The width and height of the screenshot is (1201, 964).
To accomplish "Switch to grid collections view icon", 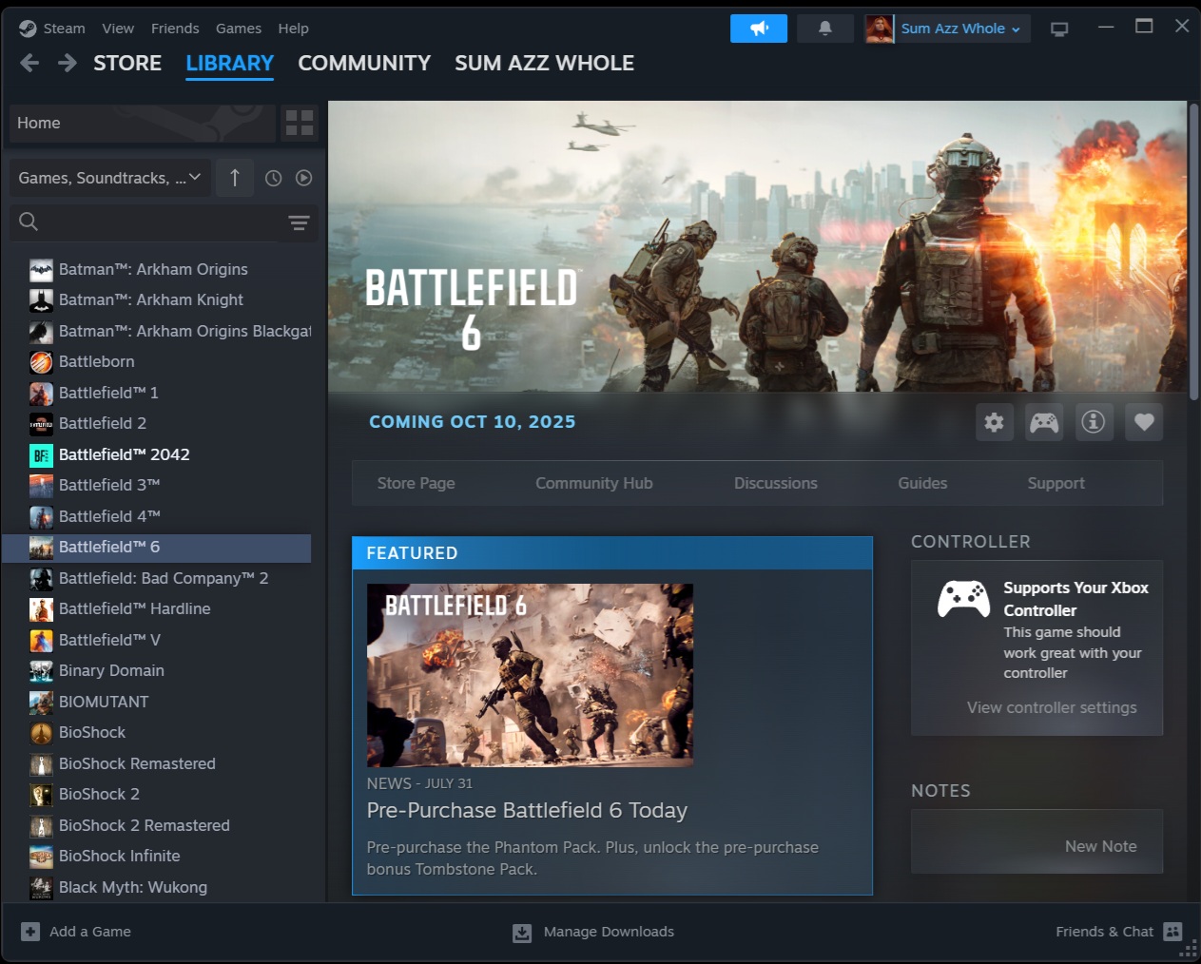I will click(300, 123).
